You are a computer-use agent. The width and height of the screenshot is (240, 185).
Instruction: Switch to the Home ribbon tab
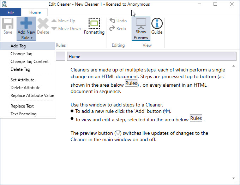(x=35, y=12)
